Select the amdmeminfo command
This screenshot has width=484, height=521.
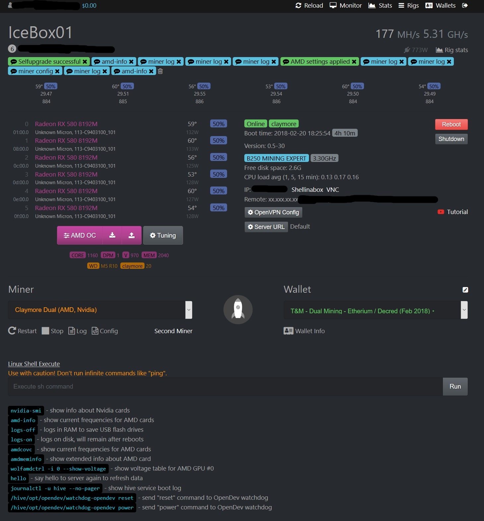point(26,459)
